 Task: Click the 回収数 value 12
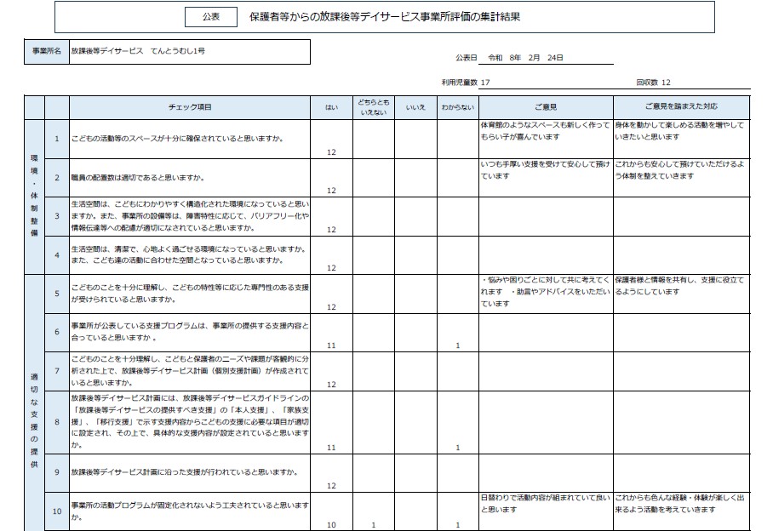point(666,83)
